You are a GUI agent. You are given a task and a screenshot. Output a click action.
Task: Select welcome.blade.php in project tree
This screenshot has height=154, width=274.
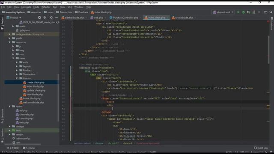33,103
